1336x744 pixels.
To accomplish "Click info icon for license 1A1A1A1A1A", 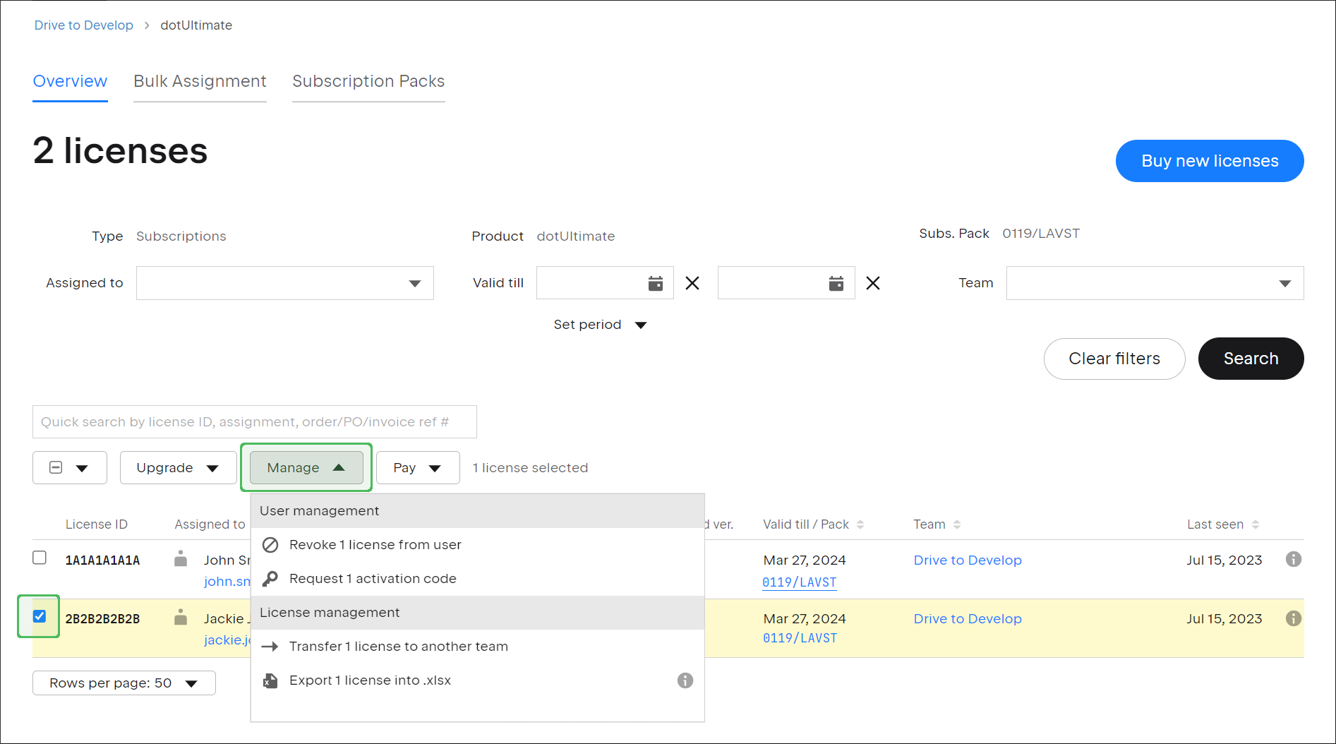I will [x=1293, y=559].
